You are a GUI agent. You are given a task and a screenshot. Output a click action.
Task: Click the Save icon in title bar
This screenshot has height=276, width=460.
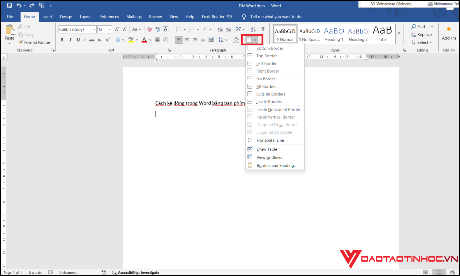coord(9,6)
